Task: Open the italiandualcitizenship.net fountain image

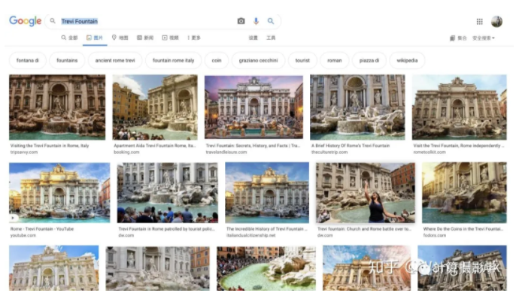Action: coord(267,193)
